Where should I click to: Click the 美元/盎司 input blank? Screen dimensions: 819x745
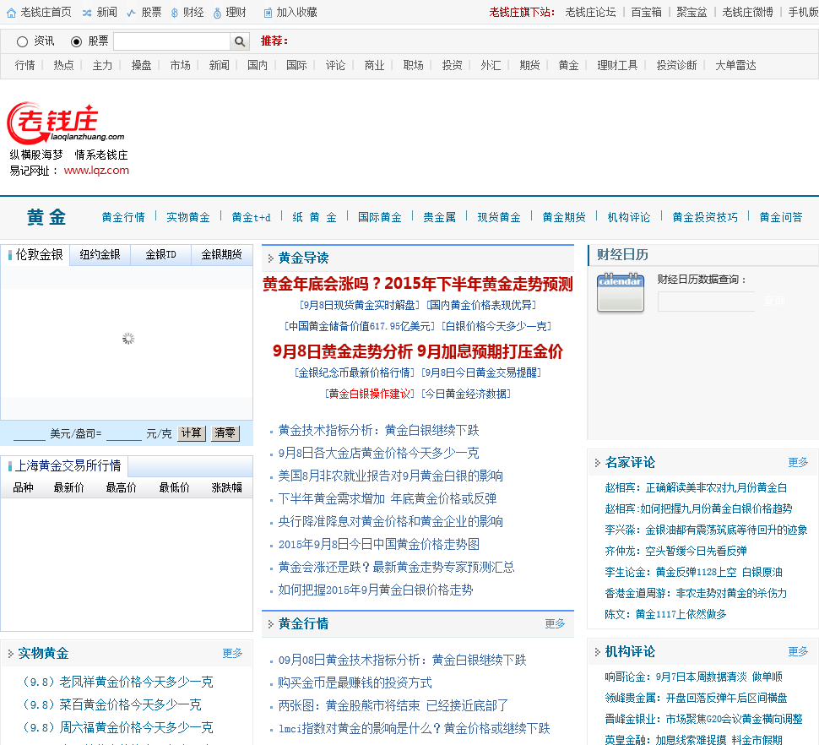[30, 433]
